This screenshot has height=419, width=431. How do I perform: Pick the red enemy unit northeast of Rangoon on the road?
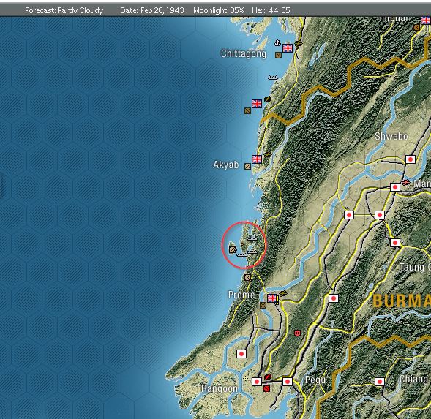pyautogui.click(x=297, y=333)
